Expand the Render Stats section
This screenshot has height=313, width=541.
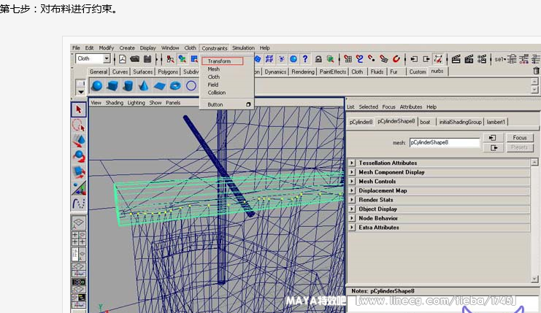pyautogui.click(x=351, y=200)
